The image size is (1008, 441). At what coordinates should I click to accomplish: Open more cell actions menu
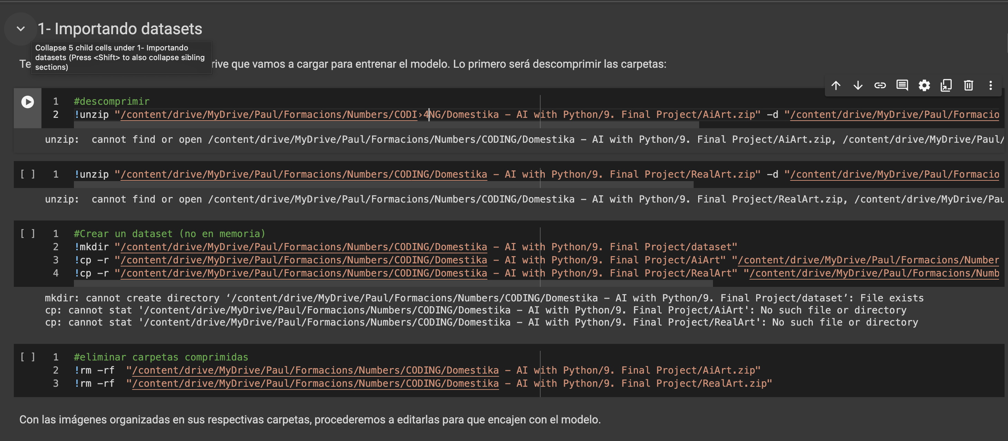point(990,85)
